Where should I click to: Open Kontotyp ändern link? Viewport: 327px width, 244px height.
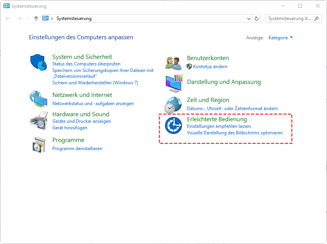(x=210, y=67)
